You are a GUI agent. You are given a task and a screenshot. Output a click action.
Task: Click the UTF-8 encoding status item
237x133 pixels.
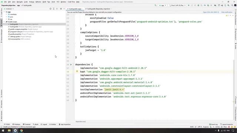pos(200,127)
